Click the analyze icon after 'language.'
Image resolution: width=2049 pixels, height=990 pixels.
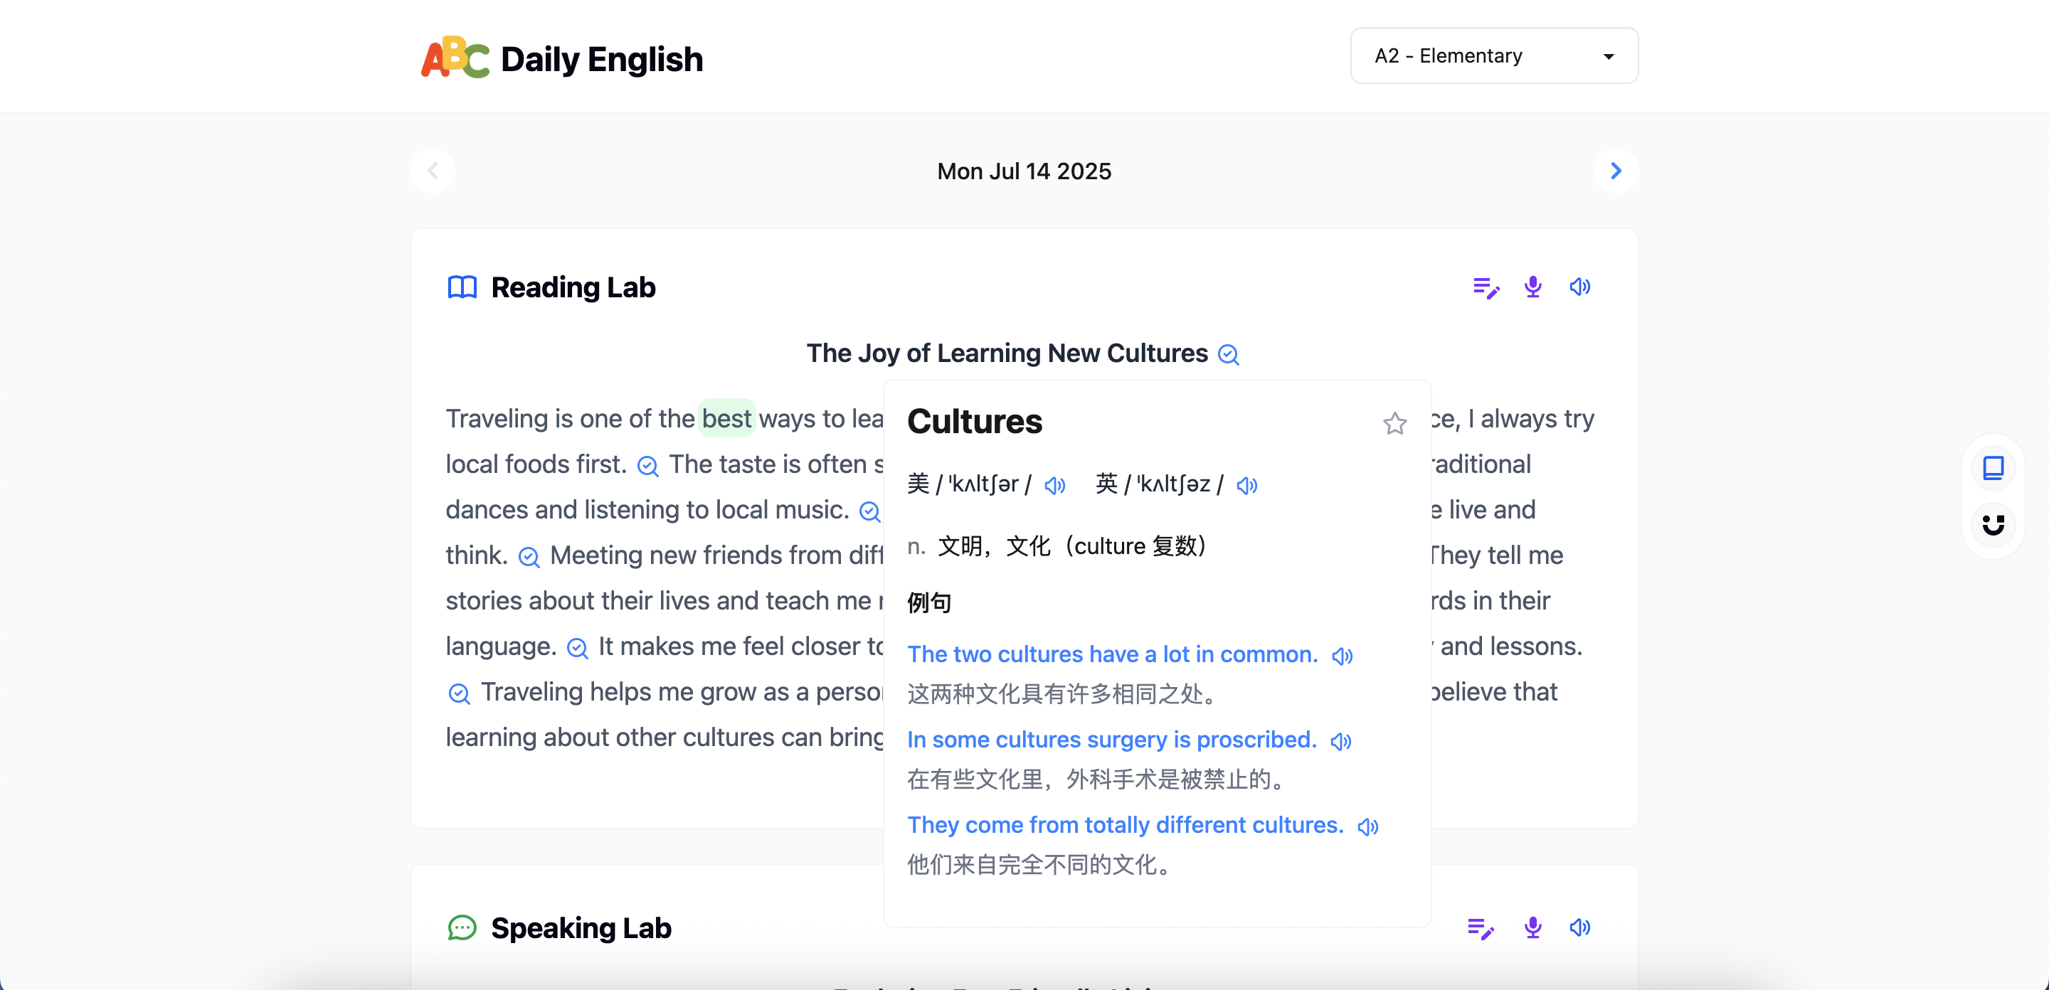pos(578,648)
